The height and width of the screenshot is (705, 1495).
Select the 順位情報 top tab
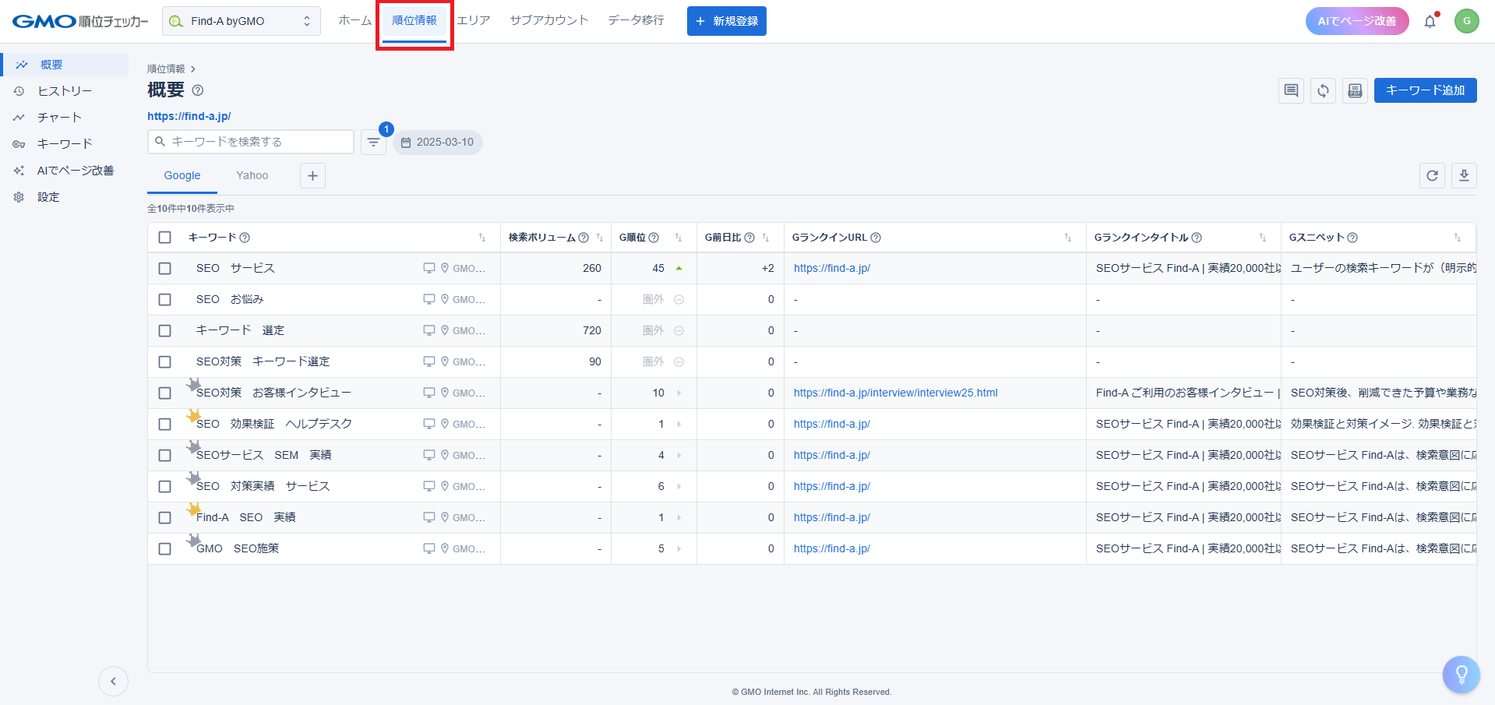point(414,20)
